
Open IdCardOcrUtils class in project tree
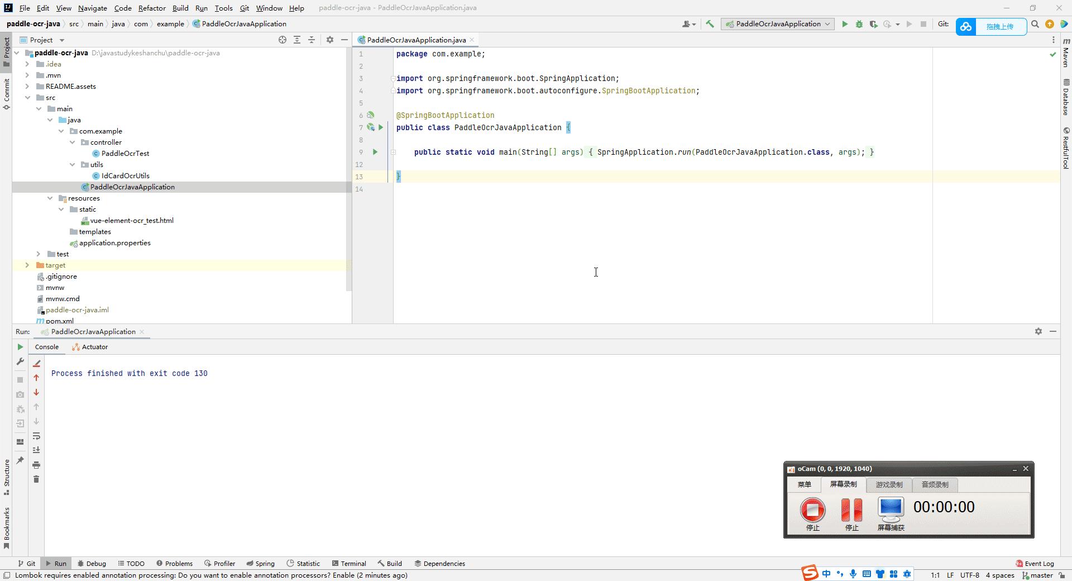click(x=125, y=176)
